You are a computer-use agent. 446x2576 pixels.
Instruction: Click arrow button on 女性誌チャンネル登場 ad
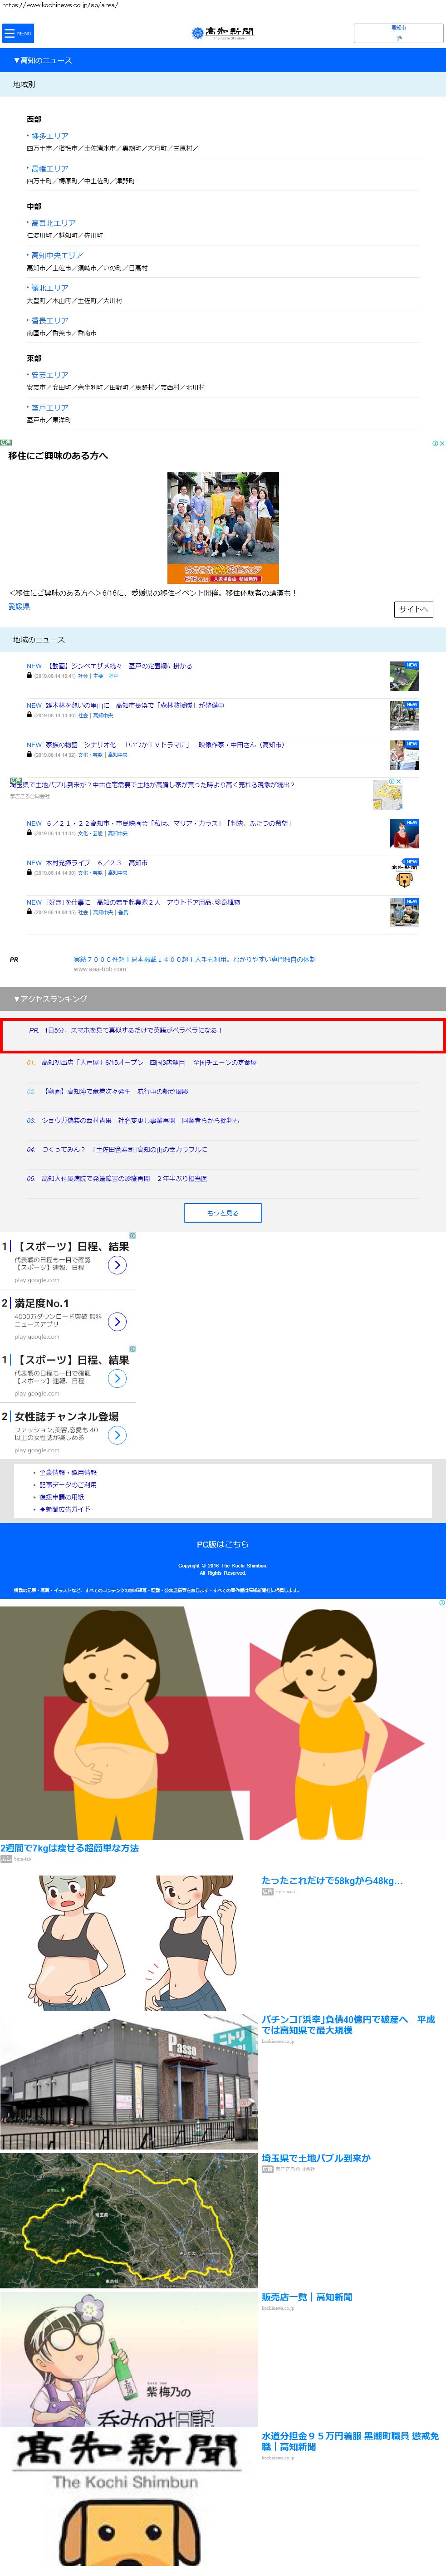pos(117,1435)
